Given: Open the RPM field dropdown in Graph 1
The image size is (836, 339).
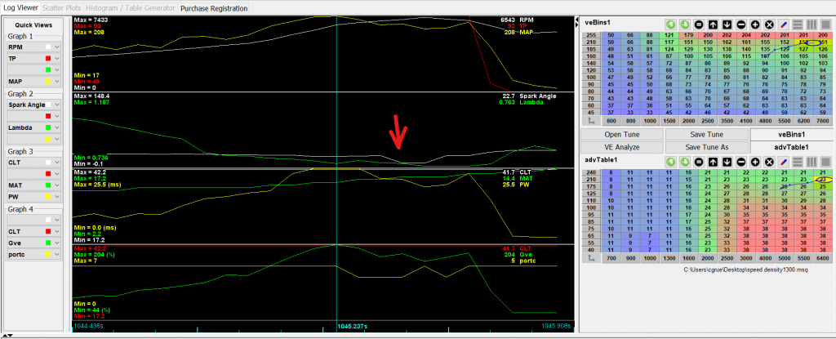Looking at the screenshot, I should point(57,47).
